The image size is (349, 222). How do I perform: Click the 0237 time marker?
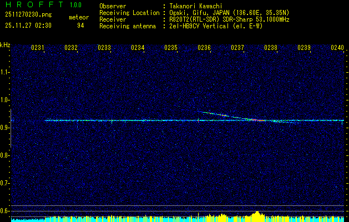[x=237, y=47]
